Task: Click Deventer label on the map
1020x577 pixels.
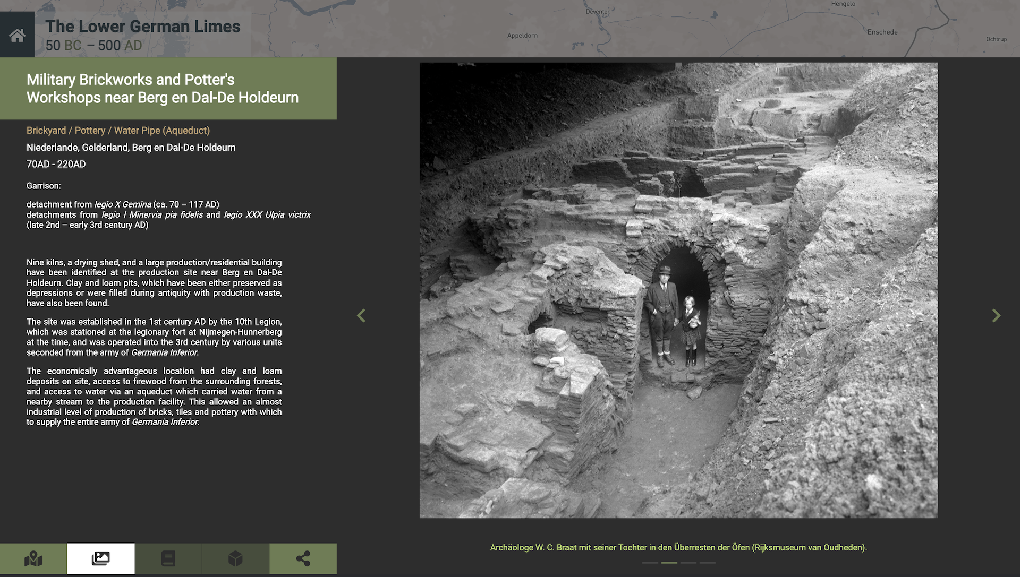Action: [x=598, y=12]
